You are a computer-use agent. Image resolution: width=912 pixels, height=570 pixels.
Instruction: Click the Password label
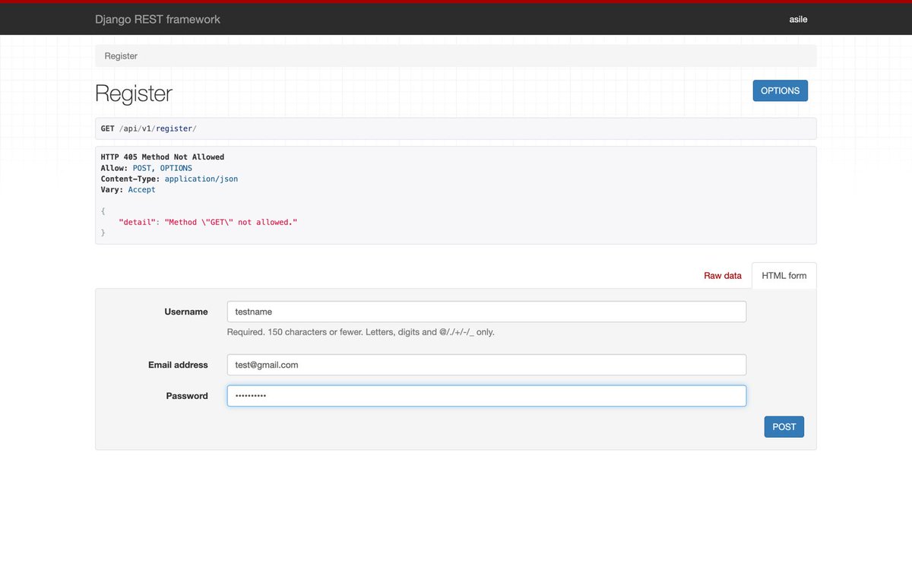(187, 396)
